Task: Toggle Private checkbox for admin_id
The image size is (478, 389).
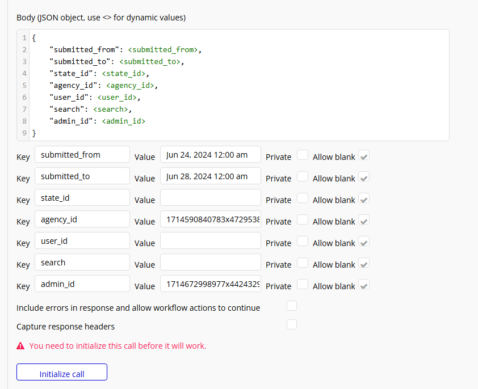Action: point(303,284)
